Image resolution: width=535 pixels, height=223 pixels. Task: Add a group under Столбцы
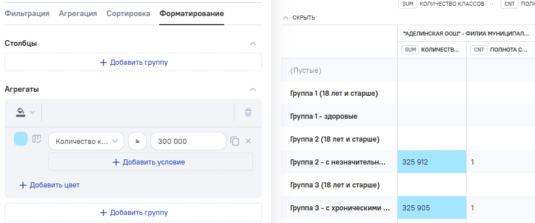click(x=133, y=62)
